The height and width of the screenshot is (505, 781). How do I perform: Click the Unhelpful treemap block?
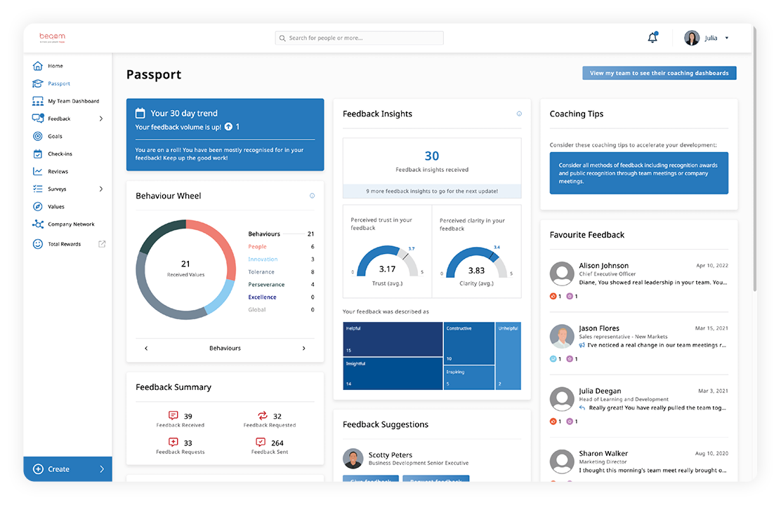(508, 356)
